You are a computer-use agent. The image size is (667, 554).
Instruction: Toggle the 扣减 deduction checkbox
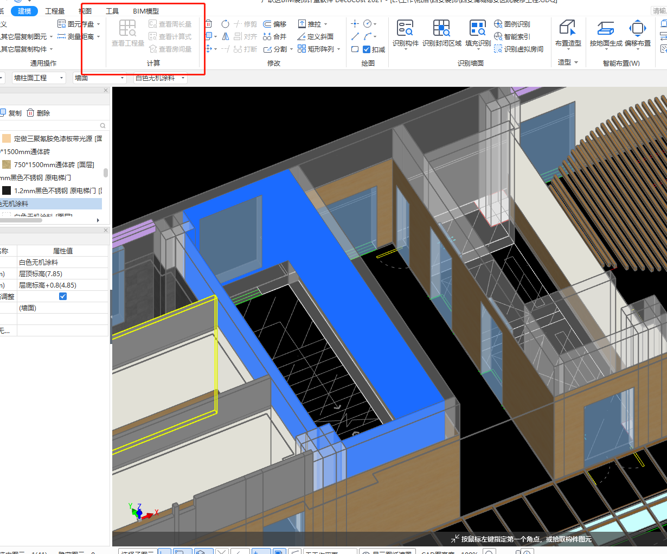[x=367, y=49]
